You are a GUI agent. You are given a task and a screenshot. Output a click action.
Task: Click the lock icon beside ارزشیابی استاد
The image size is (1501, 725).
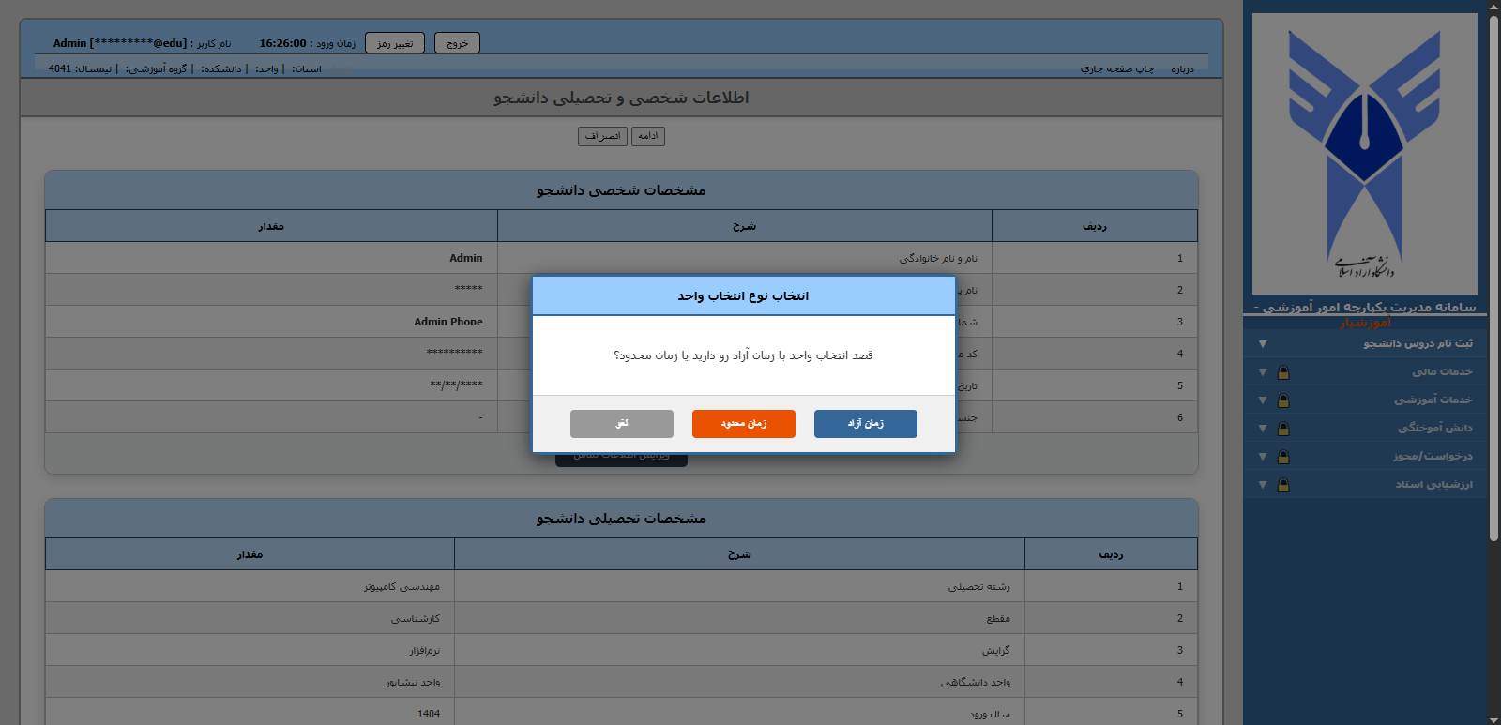point(1283,485)
